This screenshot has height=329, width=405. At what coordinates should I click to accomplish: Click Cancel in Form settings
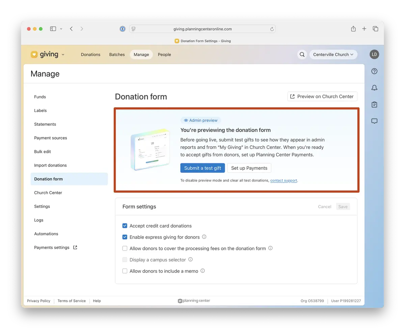pyautogui.click(x=325, y=207)
